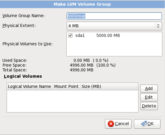Open the Physical Extent dropdown
This screenshot has height=135, width=165.
tap(114, 26)
